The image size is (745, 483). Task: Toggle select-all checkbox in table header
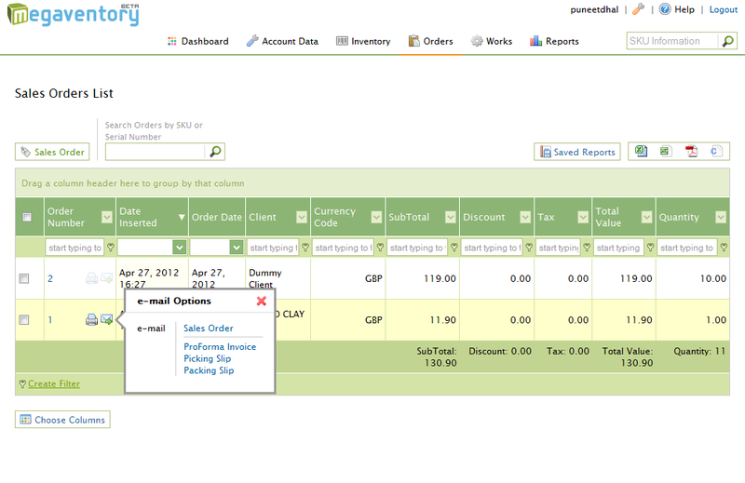27,217
